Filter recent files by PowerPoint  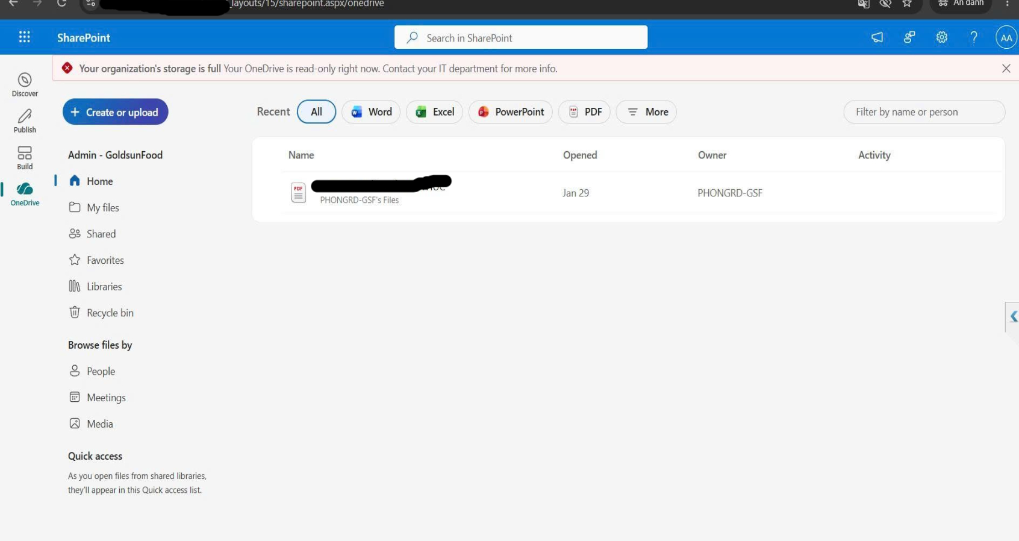tap(510, 112)
